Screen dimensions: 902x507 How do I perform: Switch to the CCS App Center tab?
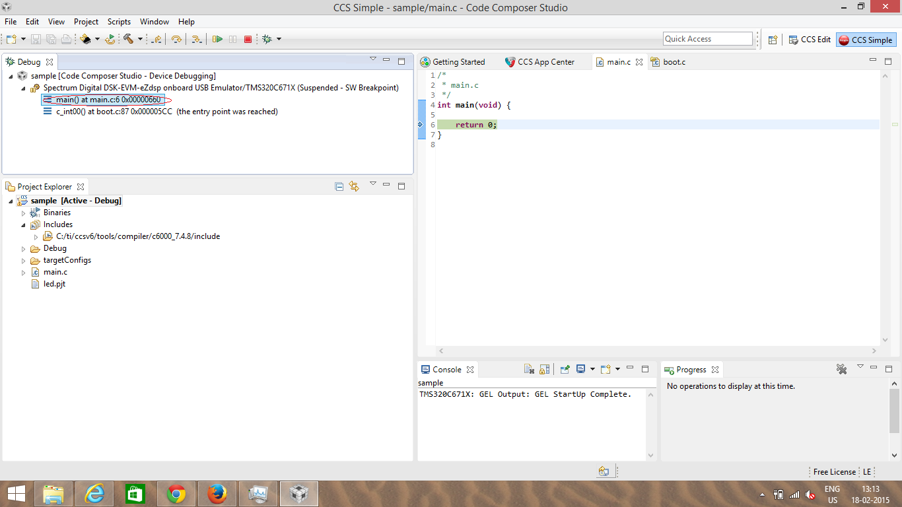click(x=539, y=62)
